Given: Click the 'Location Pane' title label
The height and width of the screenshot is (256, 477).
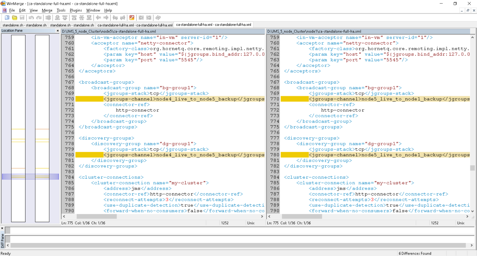Looking at the screenshot, I should click(12, 31).
